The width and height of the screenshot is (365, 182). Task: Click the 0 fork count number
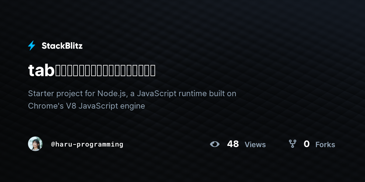pos(307,144)
